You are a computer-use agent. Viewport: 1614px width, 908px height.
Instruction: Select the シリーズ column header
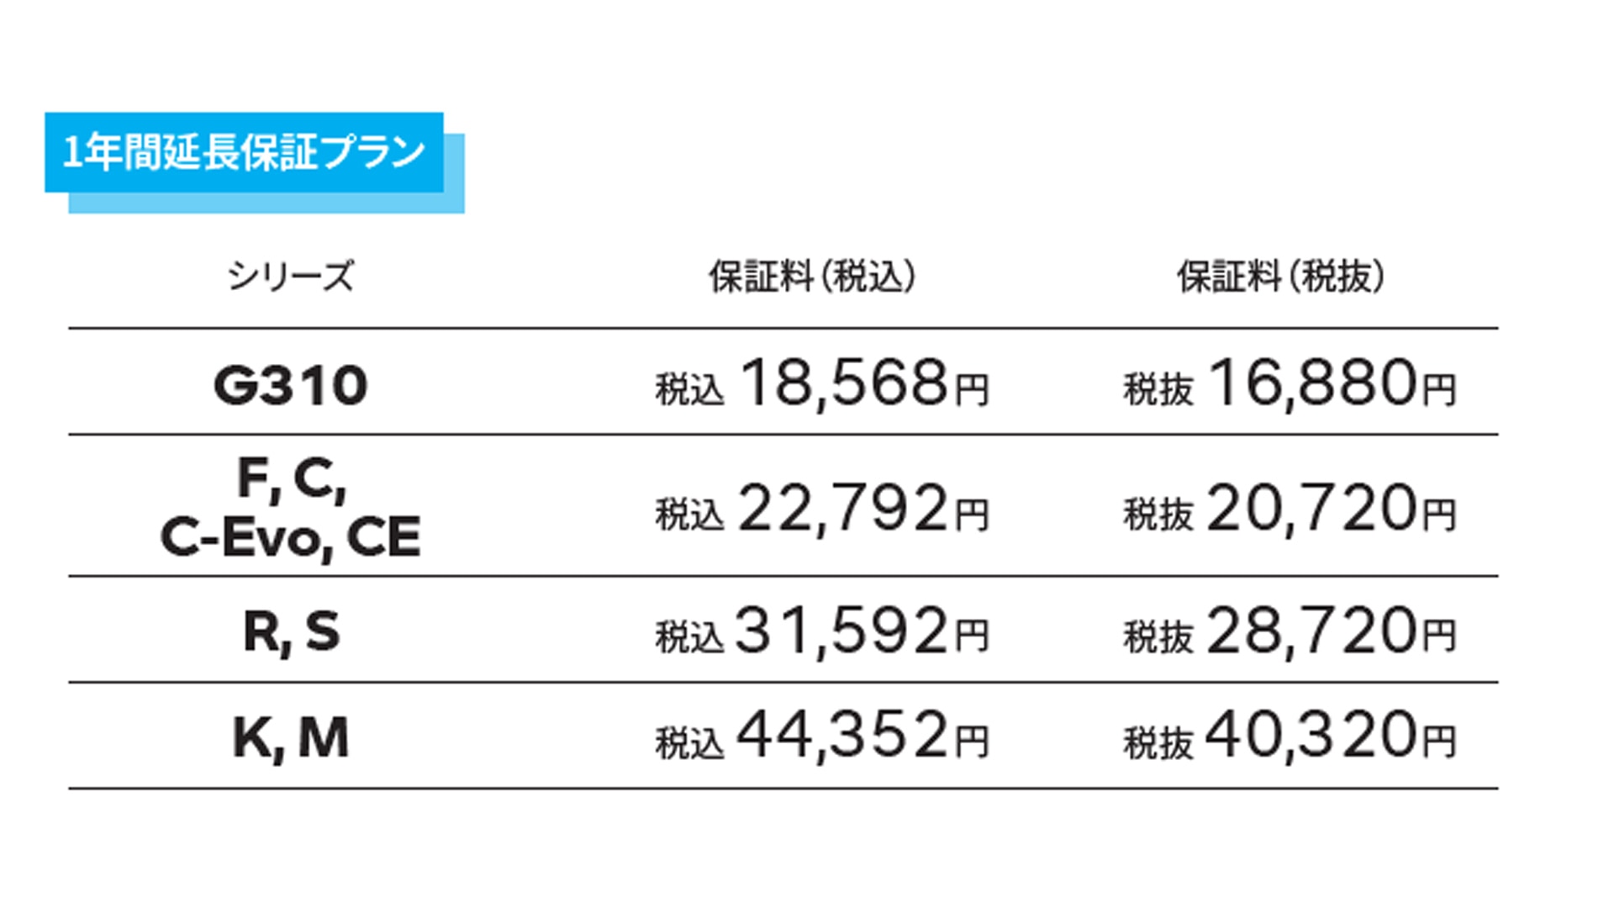pos(291,276)
